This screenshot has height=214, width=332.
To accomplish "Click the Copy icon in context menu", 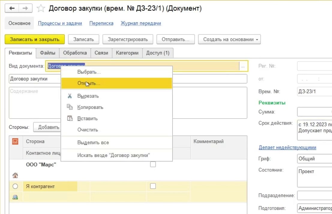I will [x=70, y=107].
